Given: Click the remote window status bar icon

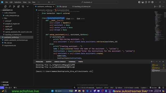Looking at the screenshot, I should 2,88.
